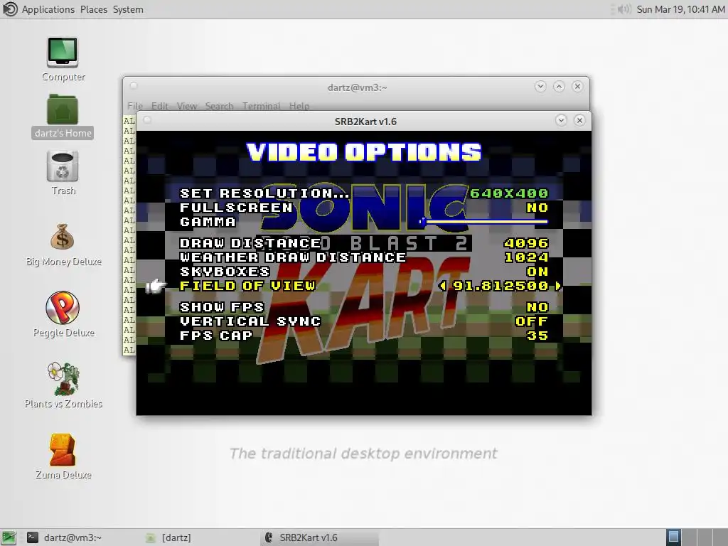Screen dimensions: 728x546
Task: Open the Applications menu
Action: pos(48,9)
